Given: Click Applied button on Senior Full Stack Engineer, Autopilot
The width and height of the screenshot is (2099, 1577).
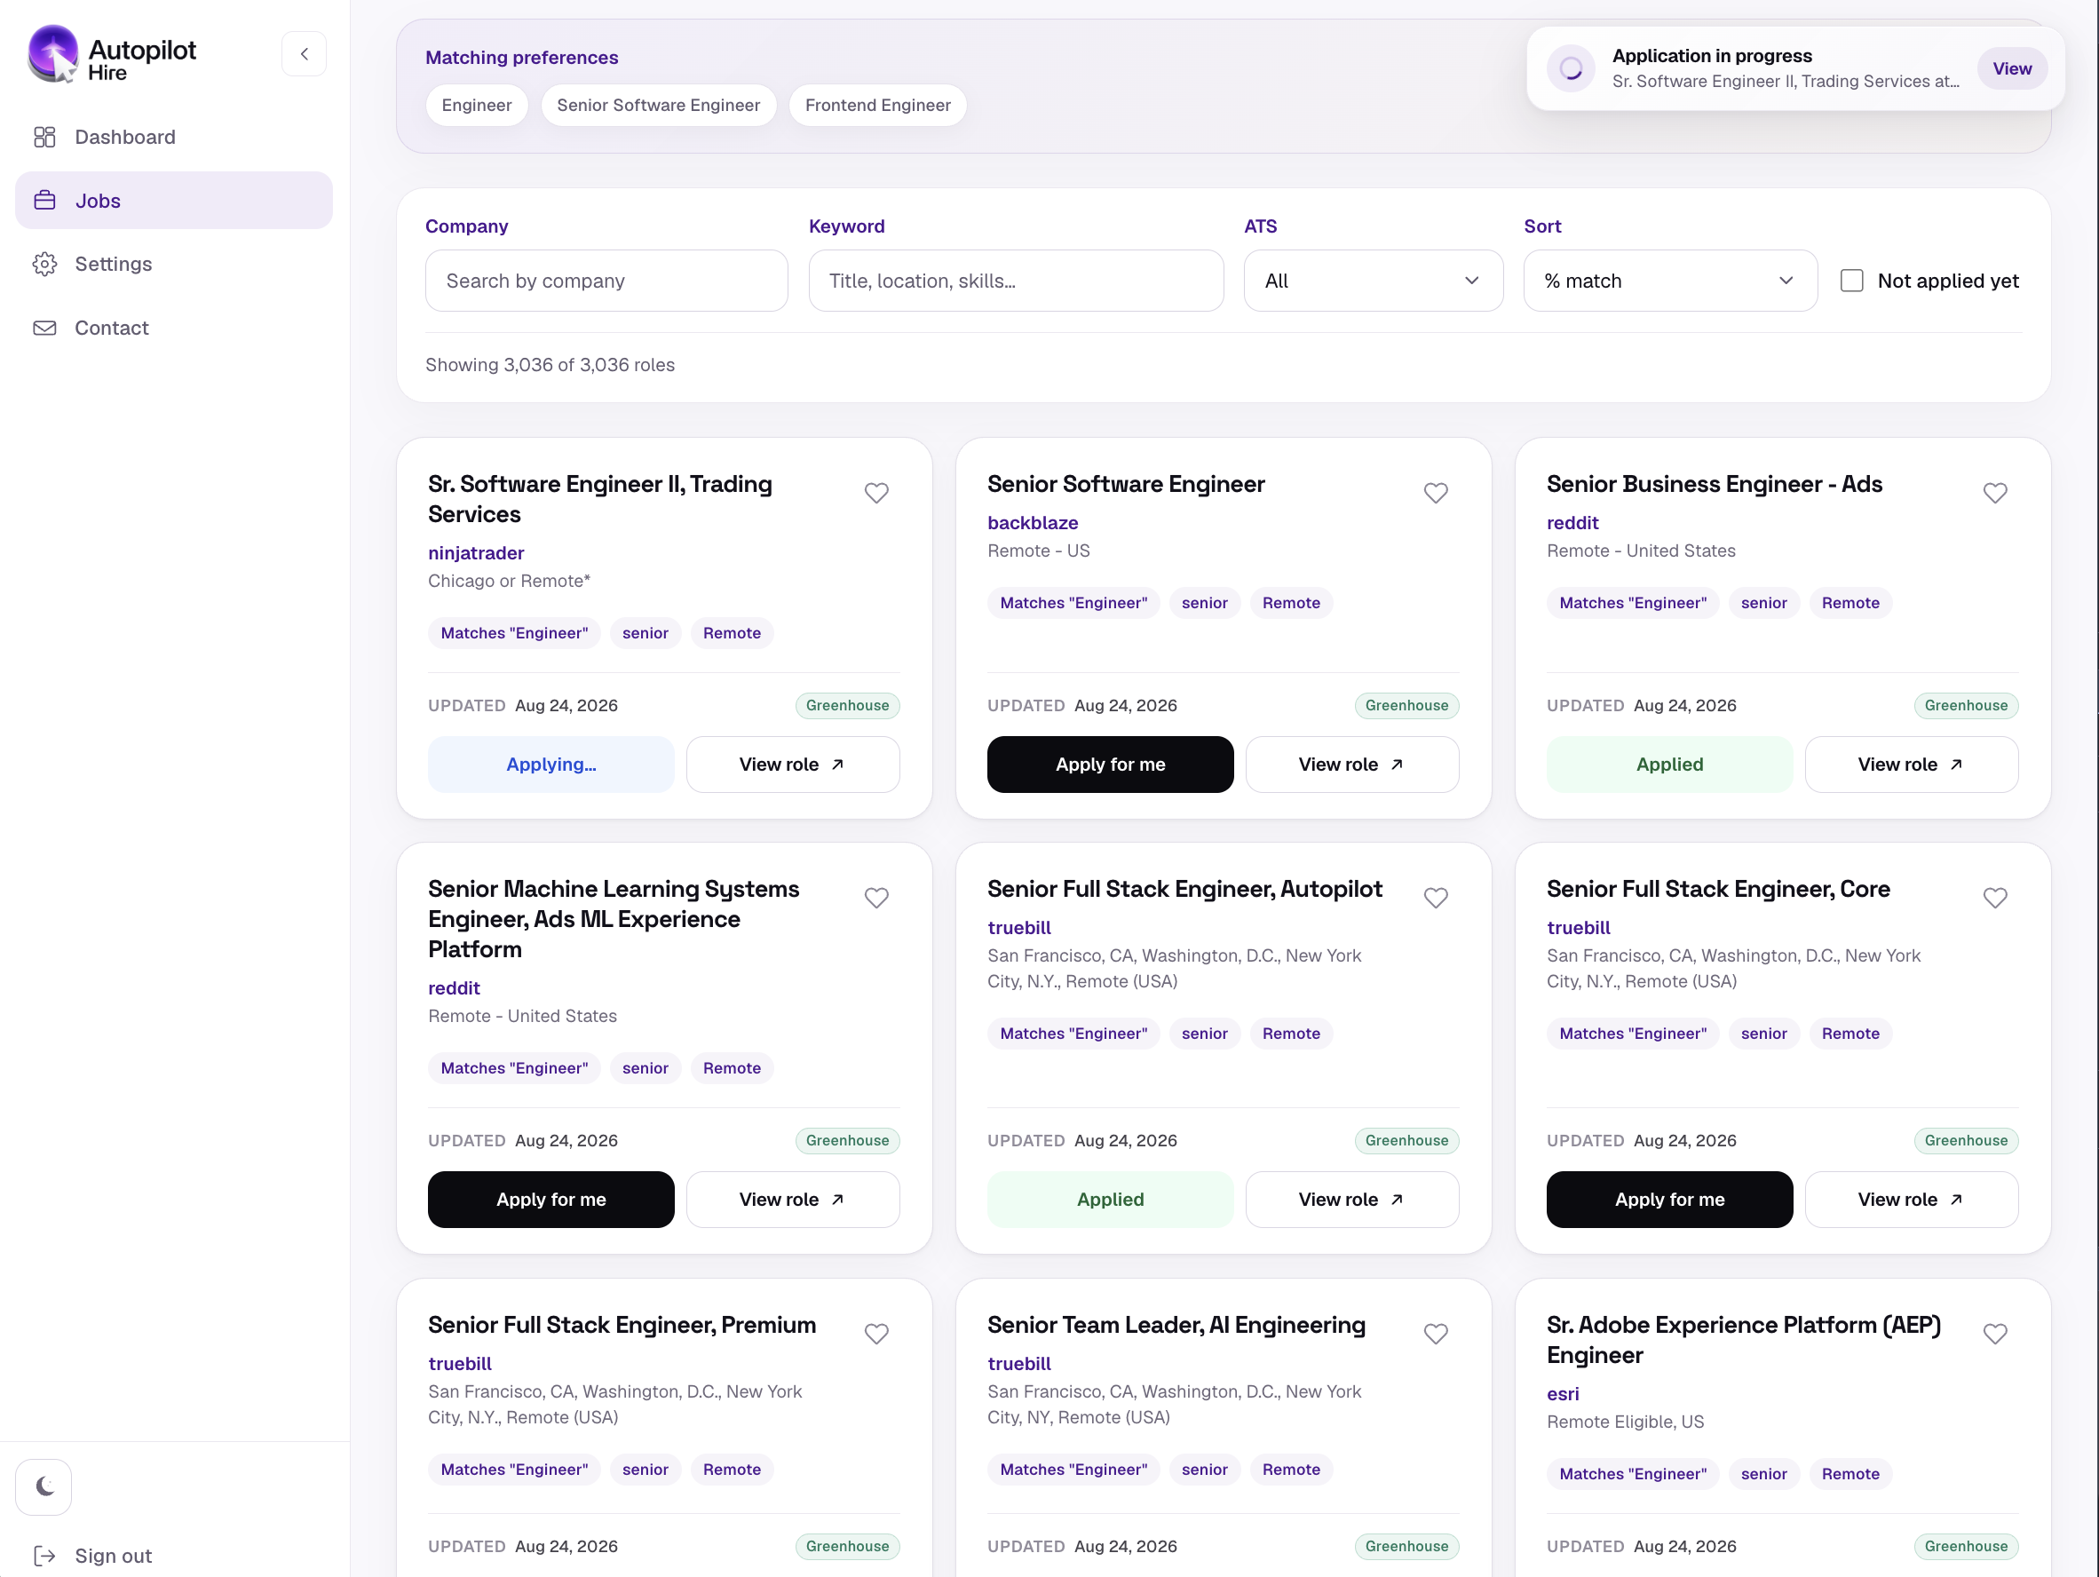Looking at the screenshot, I should click(1109, 1199).
